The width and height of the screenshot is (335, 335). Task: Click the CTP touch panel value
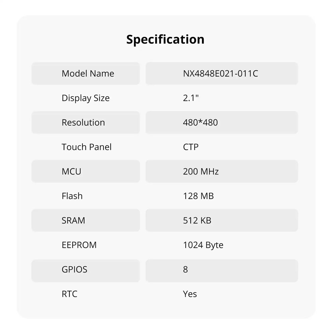(x=191, y=147)
